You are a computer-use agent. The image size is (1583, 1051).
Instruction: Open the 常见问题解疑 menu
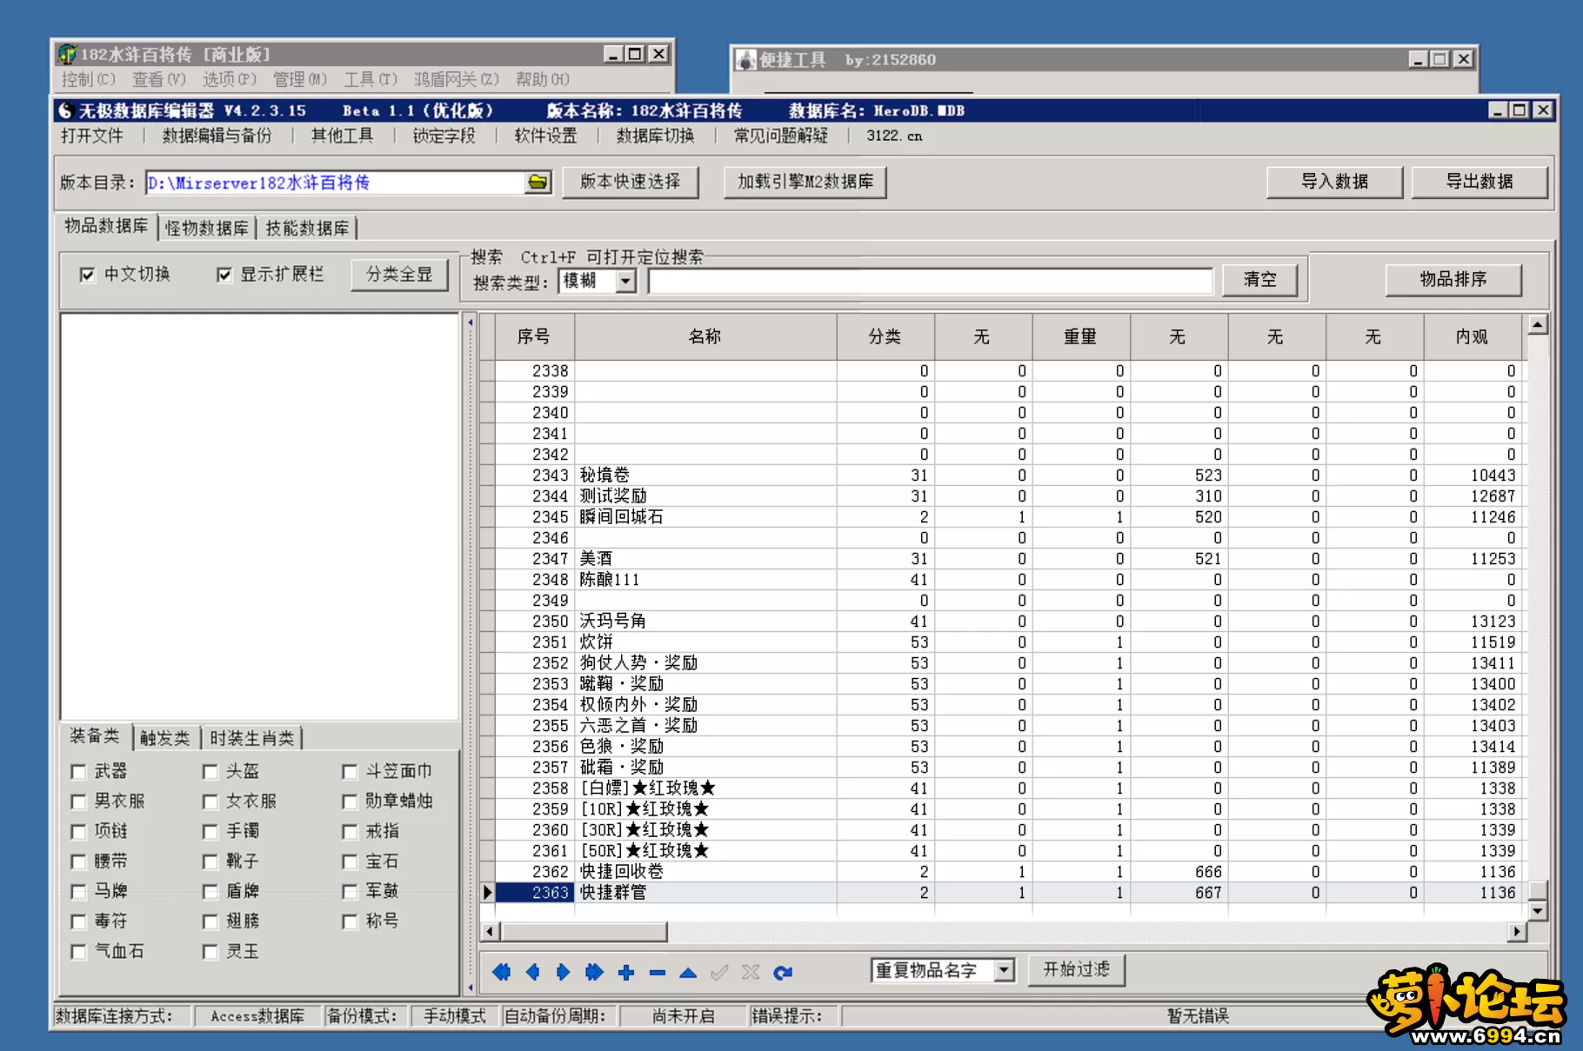click(781, 136)
